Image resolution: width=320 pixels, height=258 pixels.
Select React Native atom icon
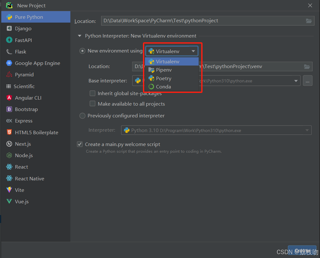[9, 178]
